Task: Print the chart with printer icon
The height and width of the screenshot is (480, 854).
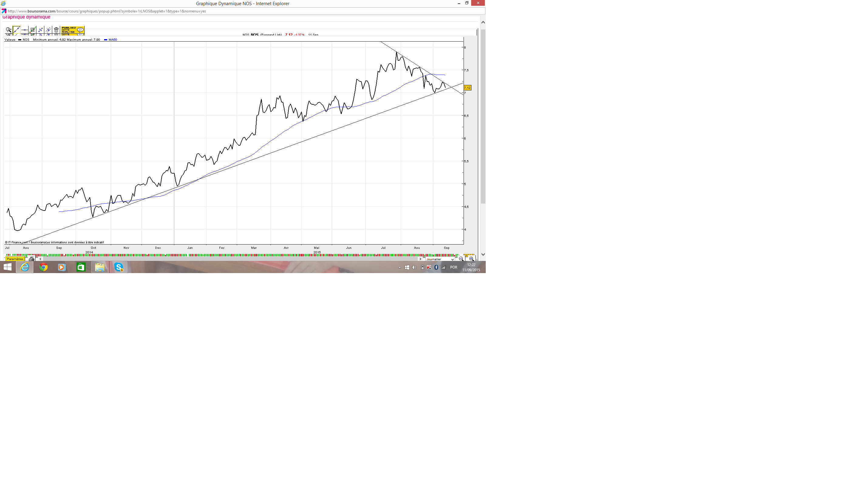Action: point(32,259)
